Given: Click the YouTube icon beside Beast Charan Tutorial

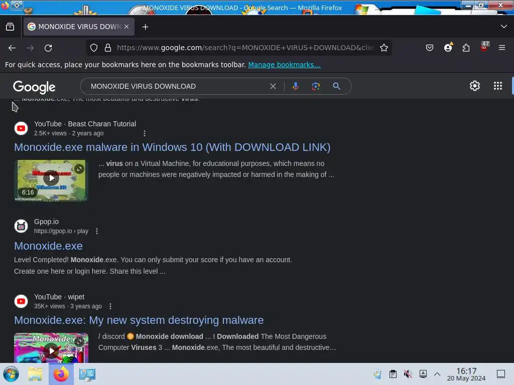Looking at the screenshot, I should (x=21, y=128).
